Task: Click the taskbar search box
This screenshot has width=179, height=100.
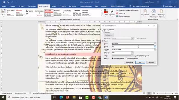Action: [x=29, y=97]
